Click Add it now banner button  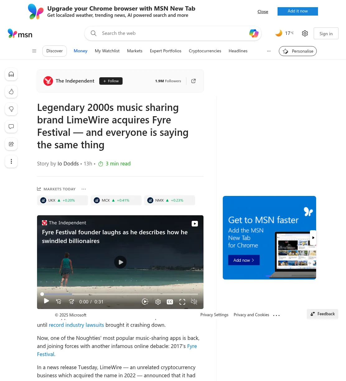pos(298,11)
